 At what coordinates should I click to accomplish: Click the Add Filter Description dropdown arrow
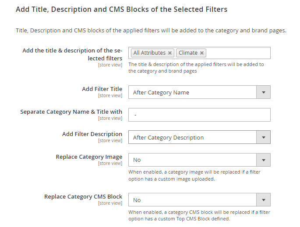click(x=264, y=137)
